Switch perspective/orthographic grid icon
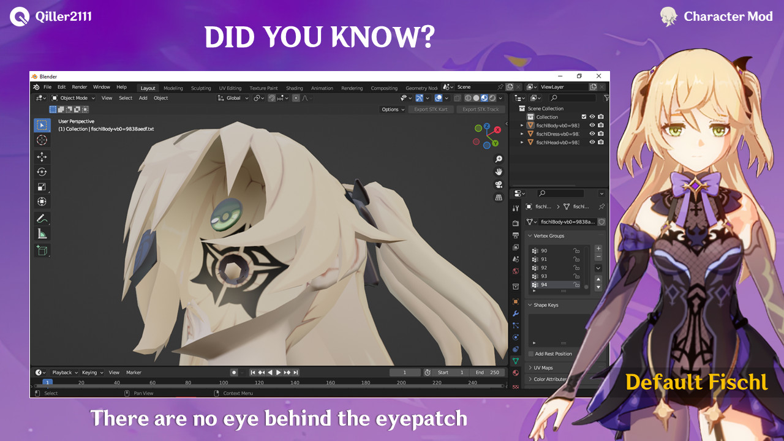This screenshot has height=441, width=784. click(x=499, y=197)
